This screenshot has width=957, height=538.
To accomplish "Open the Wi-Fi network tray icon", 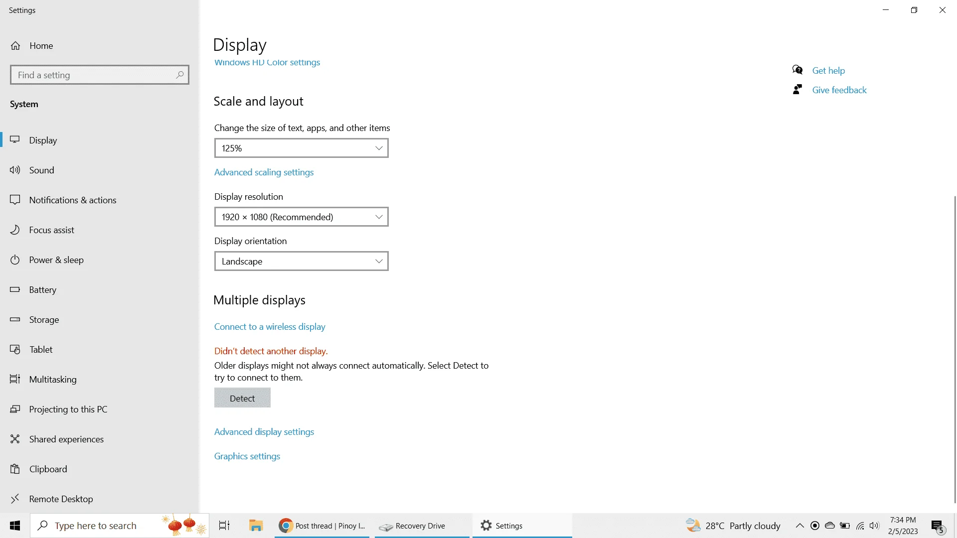I will click(860, 526).
